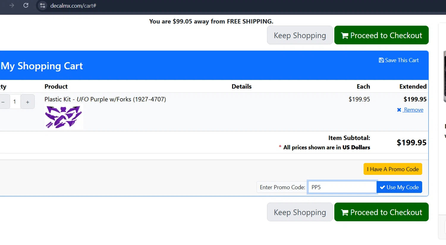Click the Details column header
The width and height of the screenshot is (446, 245).
pos(242,87)
